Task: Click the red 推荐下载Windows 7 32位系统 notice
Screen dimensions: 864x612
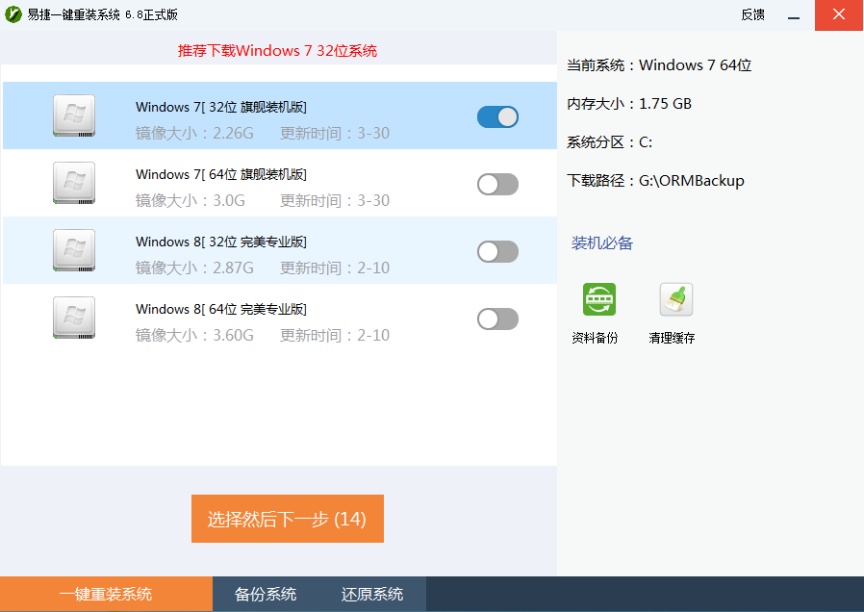Action: [x=277, y=51]
